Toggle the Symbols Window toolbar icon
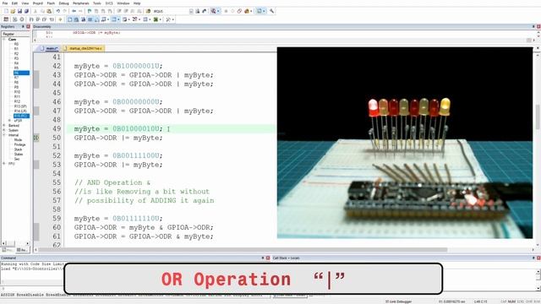This screenshot has height=304, width=541. click(x=83, y=19)
